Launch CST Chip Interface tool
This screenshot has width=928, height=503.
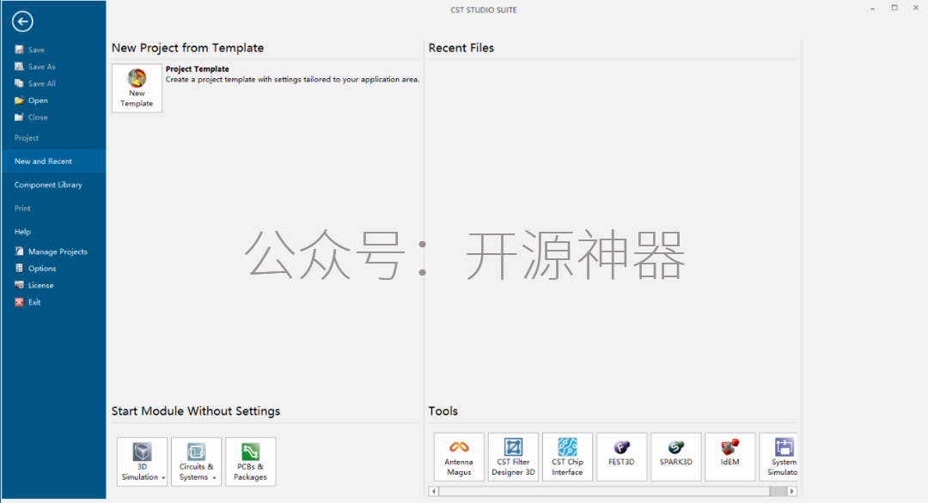tap(567, 457)
